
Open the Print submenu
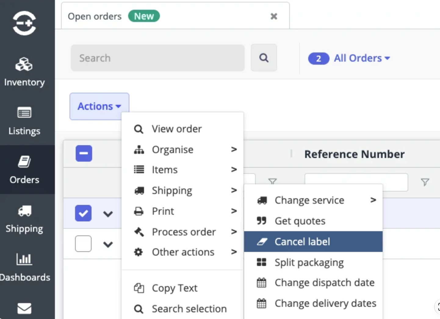[182, 211]
